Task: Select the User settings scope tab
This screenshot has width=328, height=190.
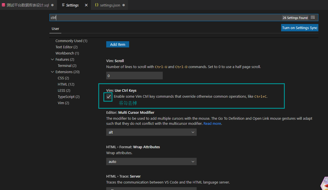Action: [x=55, y=29]
